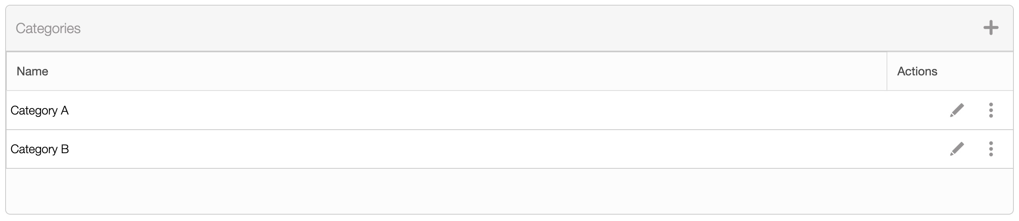Click the space between Category B's pencil and dots
Screen dimensions: 1019x221
point(974,149)
